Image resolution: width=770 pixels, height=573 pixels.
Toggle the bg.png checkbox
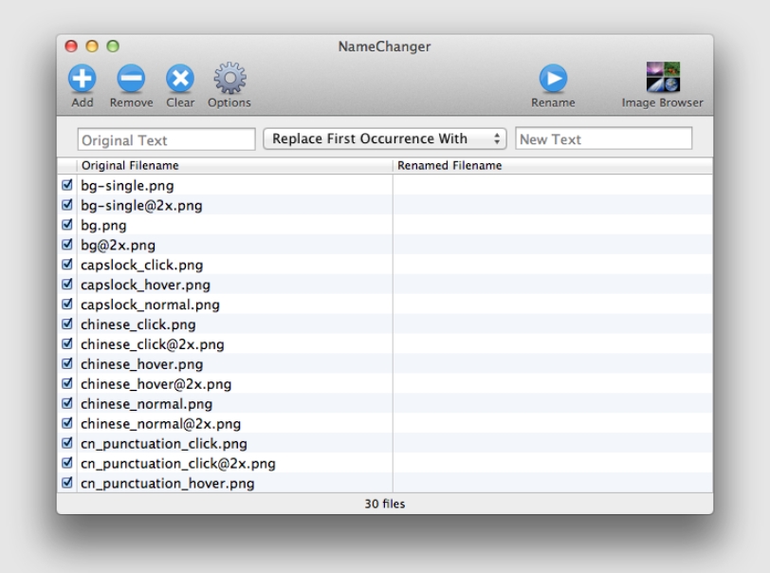point(67,225)
